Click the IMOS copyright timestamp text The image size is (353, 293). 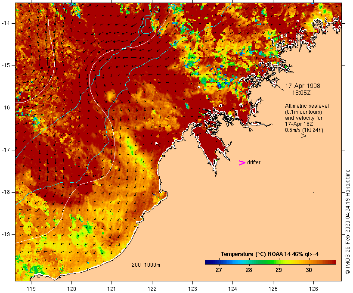pos(348,222)
